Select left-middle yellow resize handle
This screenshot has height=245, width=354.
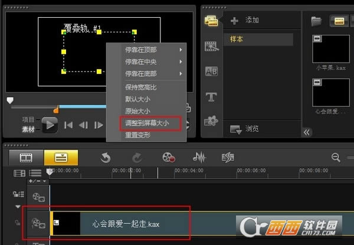[x=64, y=52]
